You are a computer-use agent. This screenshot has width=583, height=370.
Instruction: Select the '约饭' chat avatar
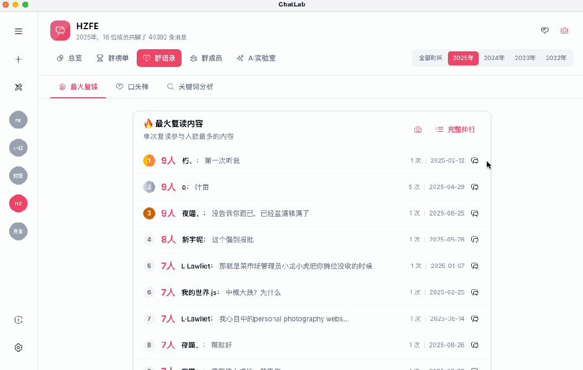18,176
